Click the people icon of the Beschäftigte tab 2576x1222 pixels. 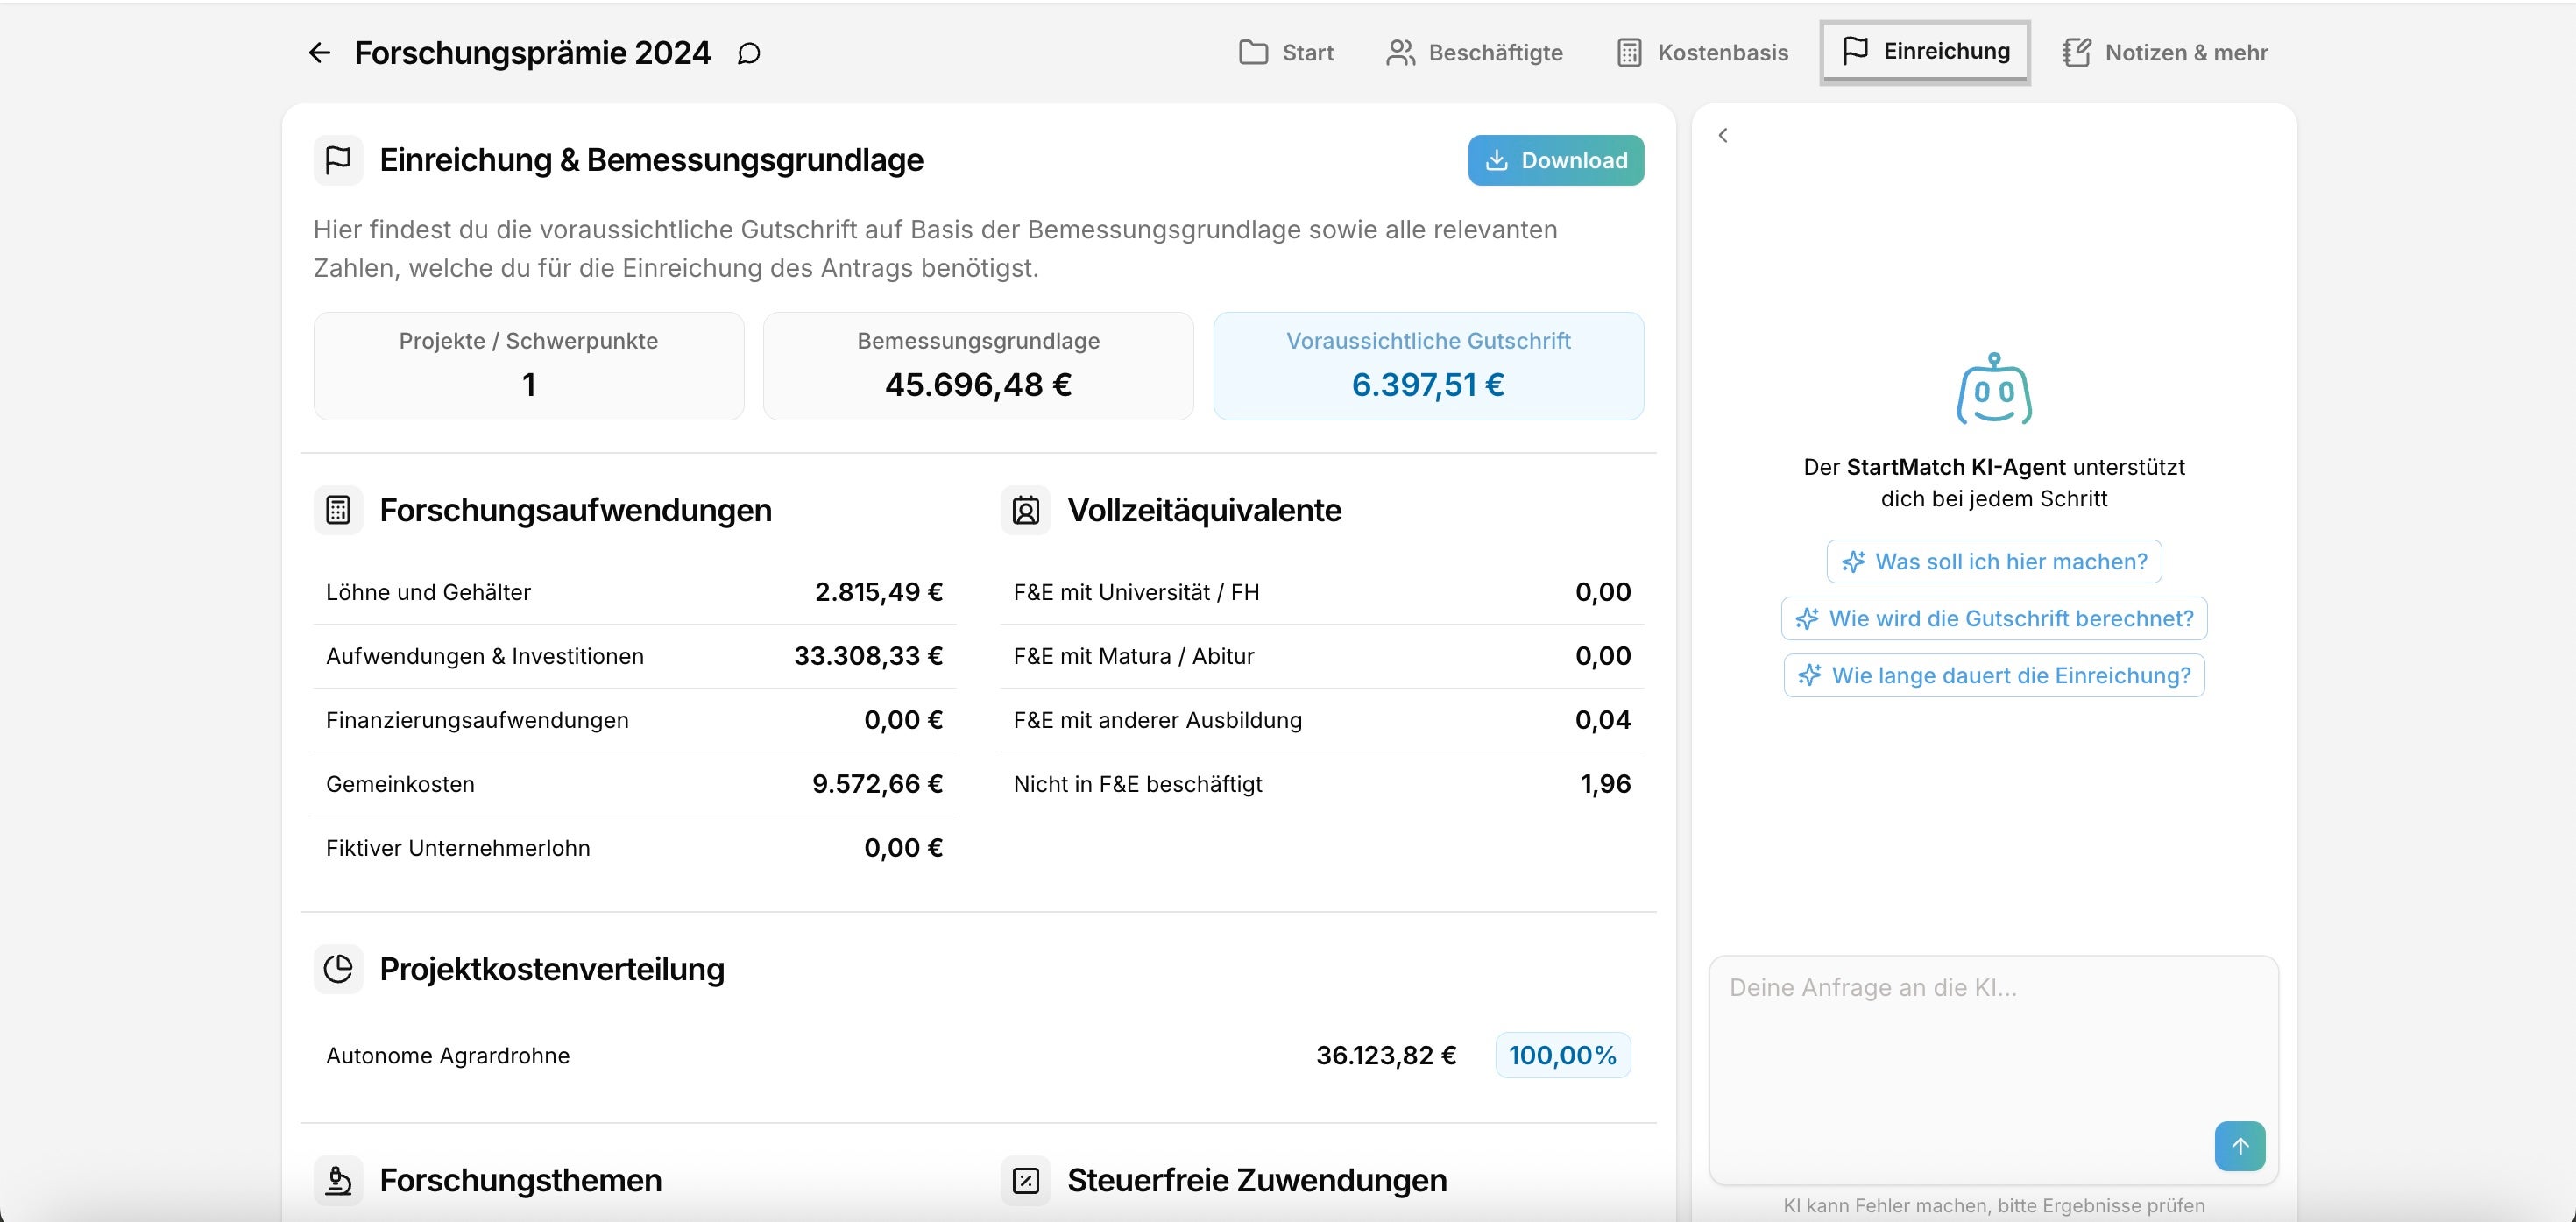[x=1400, y=52]
